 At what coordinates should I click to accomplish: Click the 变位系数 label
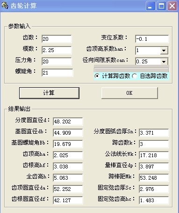pyautogui.click(x=114, y=38)
